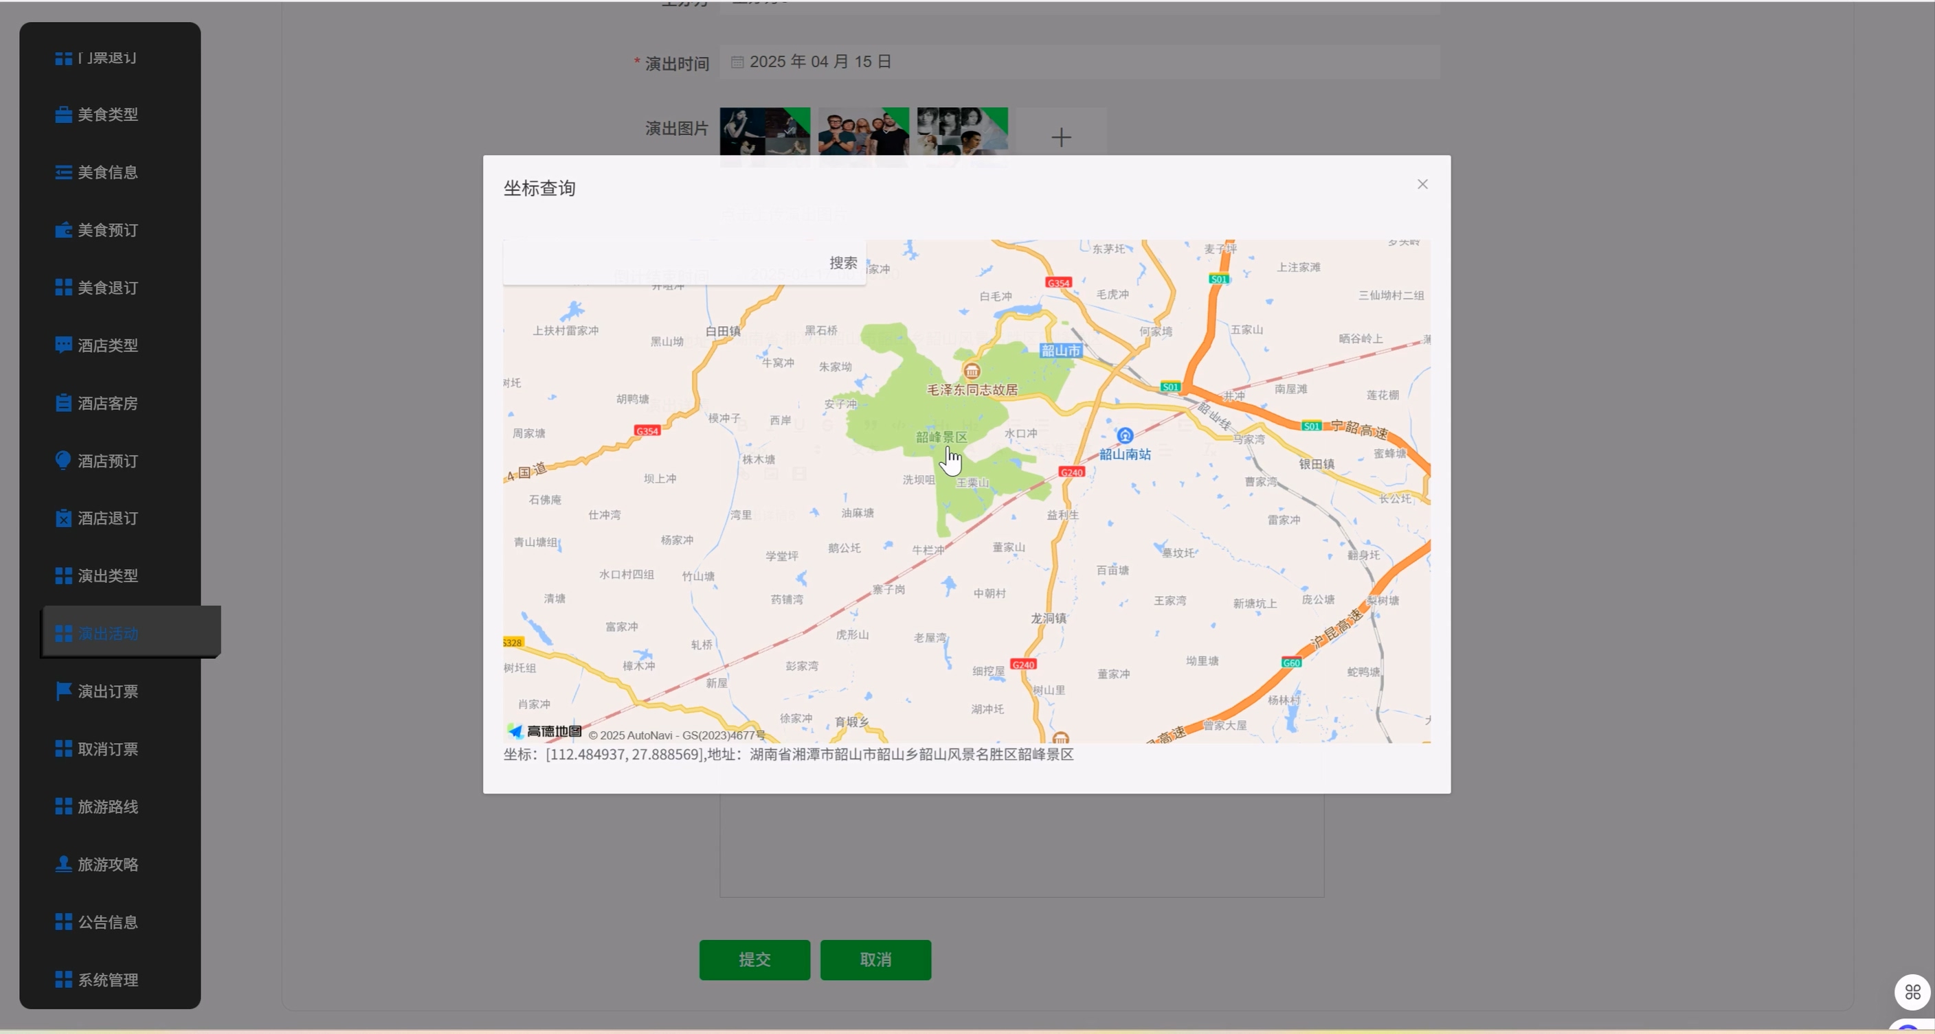This screenshot has height=1034, width=1935.
Task: Click the 酒店类型 chat bubble icon
Action: pyautogui.click(x=63, y=345)
